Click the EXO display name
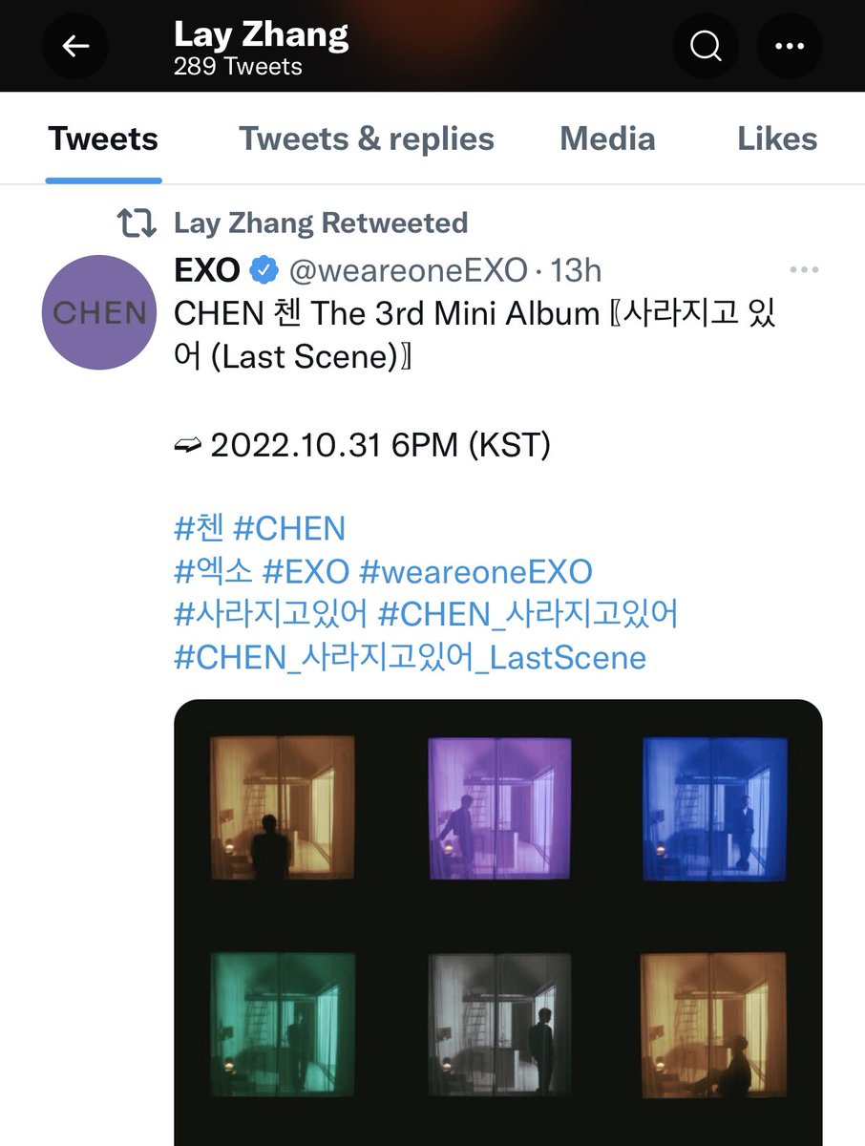The width and height of the screenshot is (865, 1146). pos(206,271)
